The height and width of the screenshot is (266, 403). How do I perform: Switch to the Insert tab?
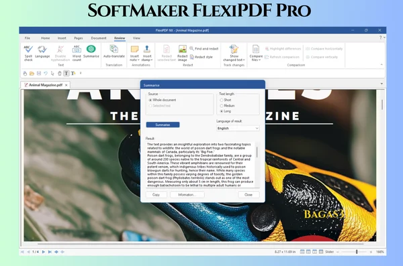tap(62, 38)
